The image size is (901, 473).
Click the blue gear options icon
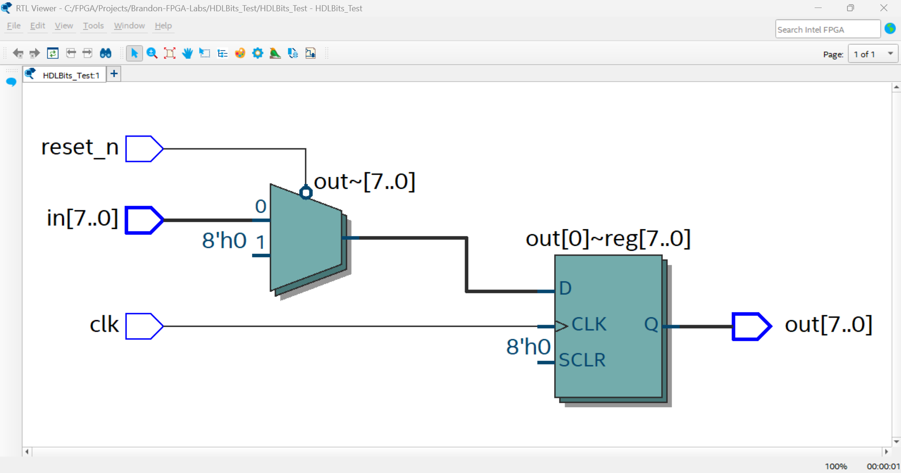(258, 53)
